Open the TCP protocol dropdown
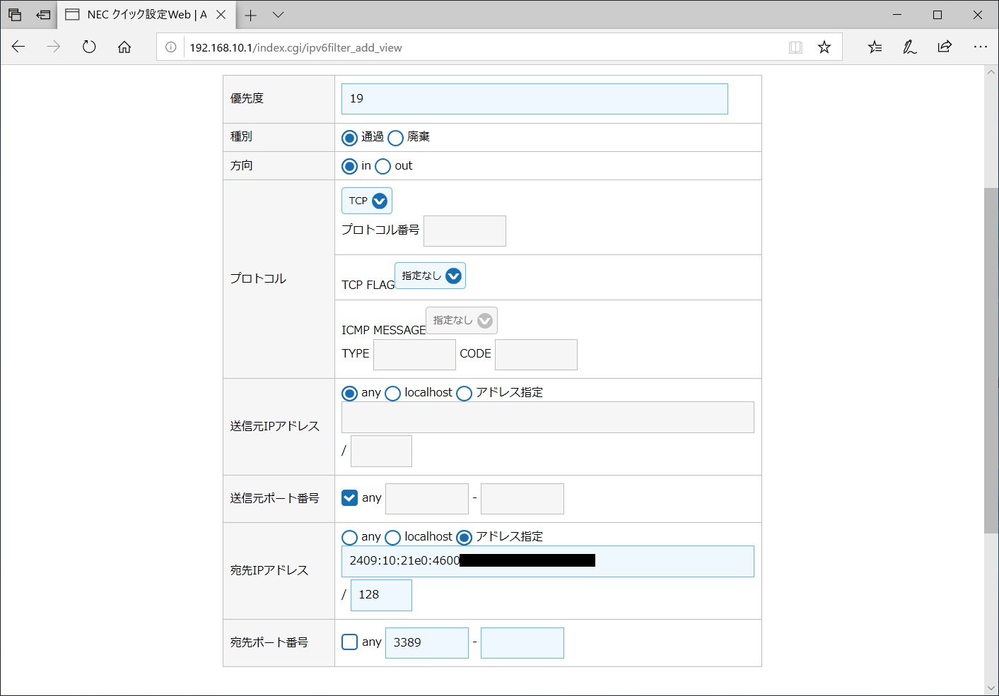This screenshot has width=999, height=696. [x=367, y=201]
